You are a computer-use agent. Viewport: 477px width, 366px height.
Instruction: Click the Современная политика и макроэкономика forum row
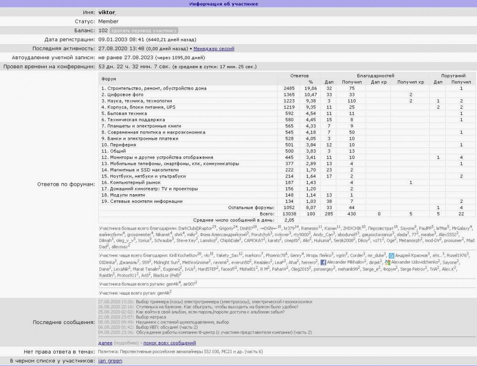click(x=286, y=132)
